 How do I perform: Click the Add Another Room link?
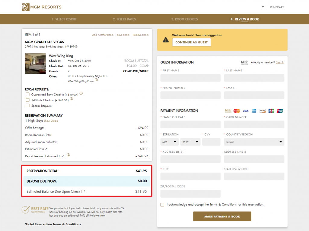click(103, 35)
